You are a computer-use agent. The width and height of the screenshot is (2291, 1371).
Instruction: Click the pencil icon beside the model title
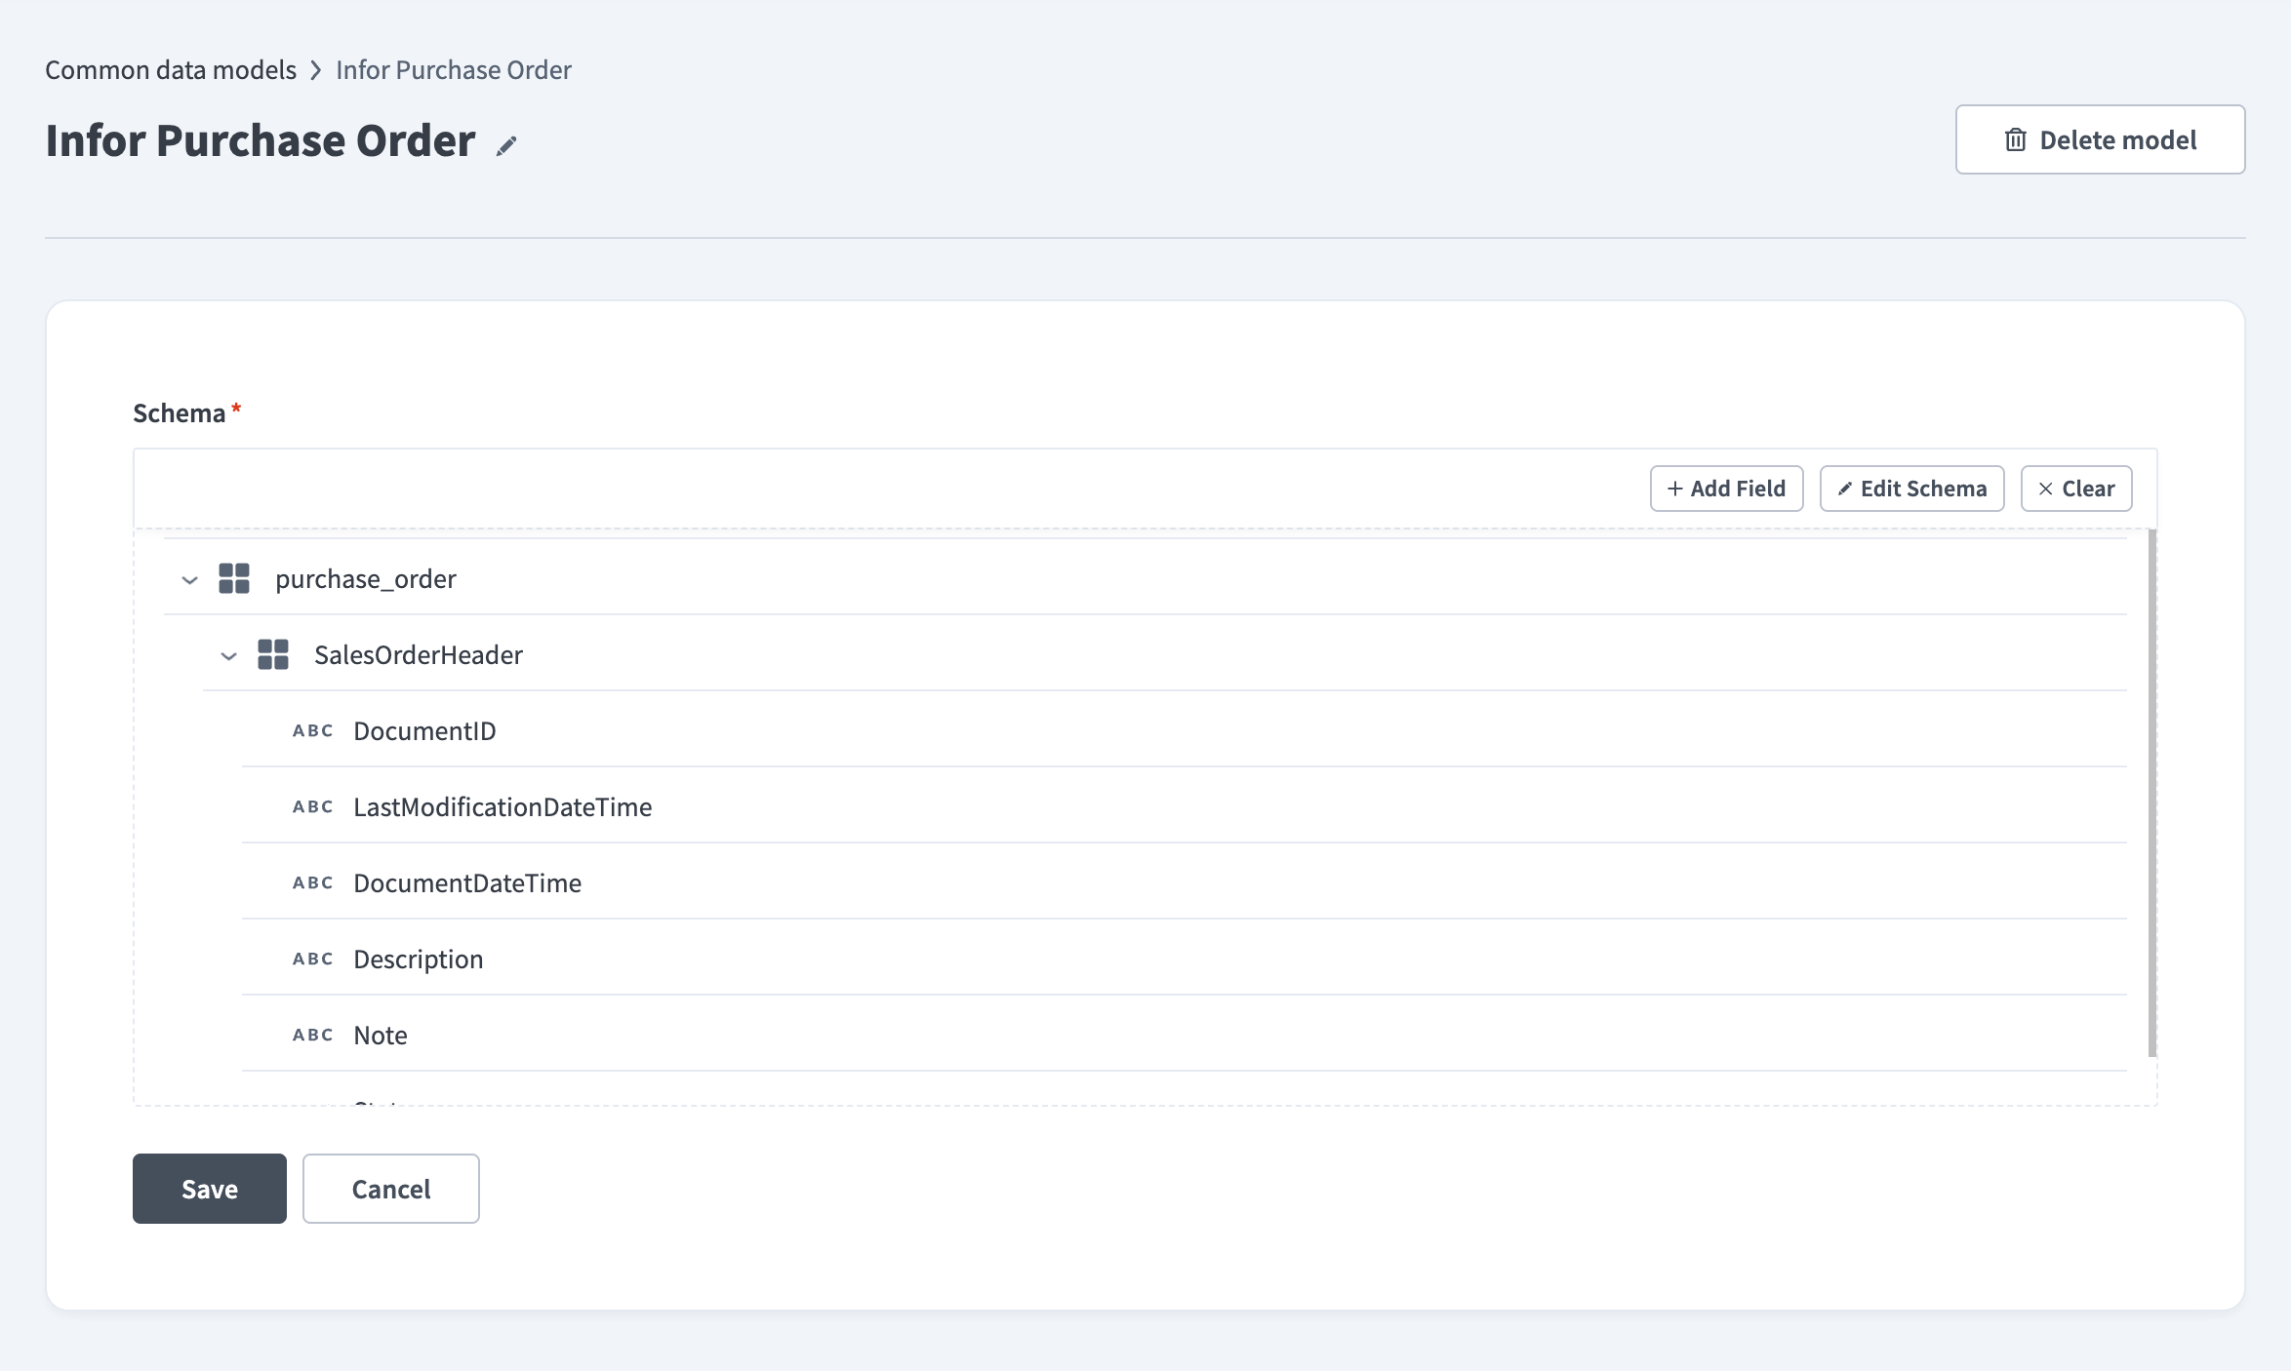[506, 146]
